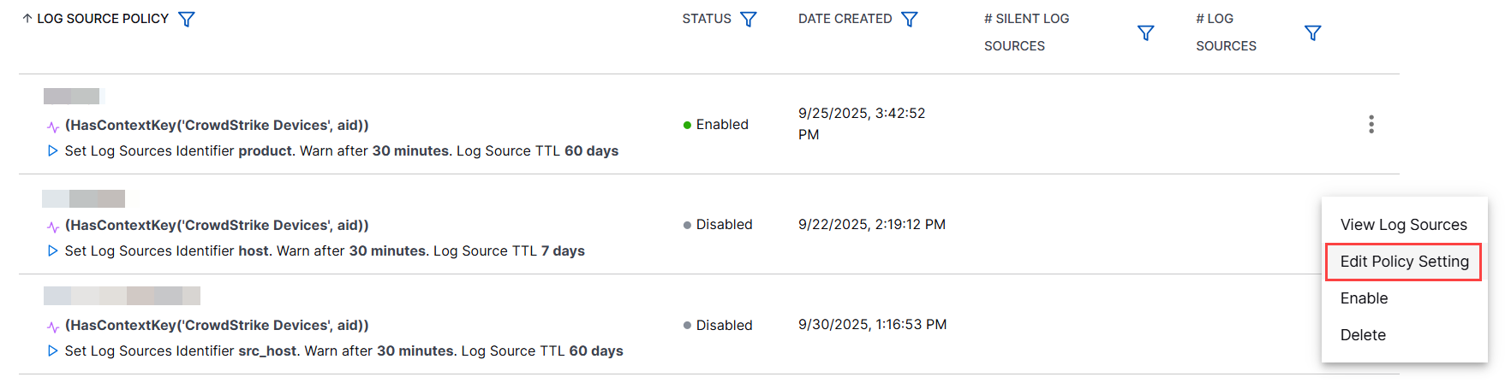Filter by number of silent log sources
The image size is (1505, 383).
pos(1145,32)
